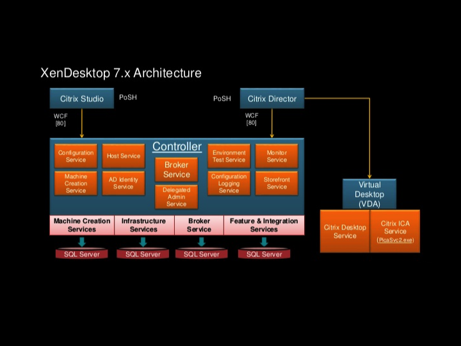The width and height of the screenshot is (461, 346).
Task: Click the Virtual Desktop (VDA) box
Action: point(369,194)
